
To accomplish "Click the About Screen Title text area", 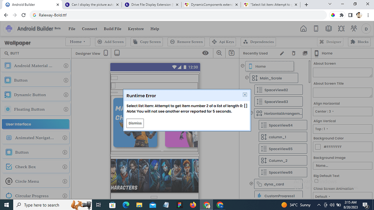I will coord(343,92).
